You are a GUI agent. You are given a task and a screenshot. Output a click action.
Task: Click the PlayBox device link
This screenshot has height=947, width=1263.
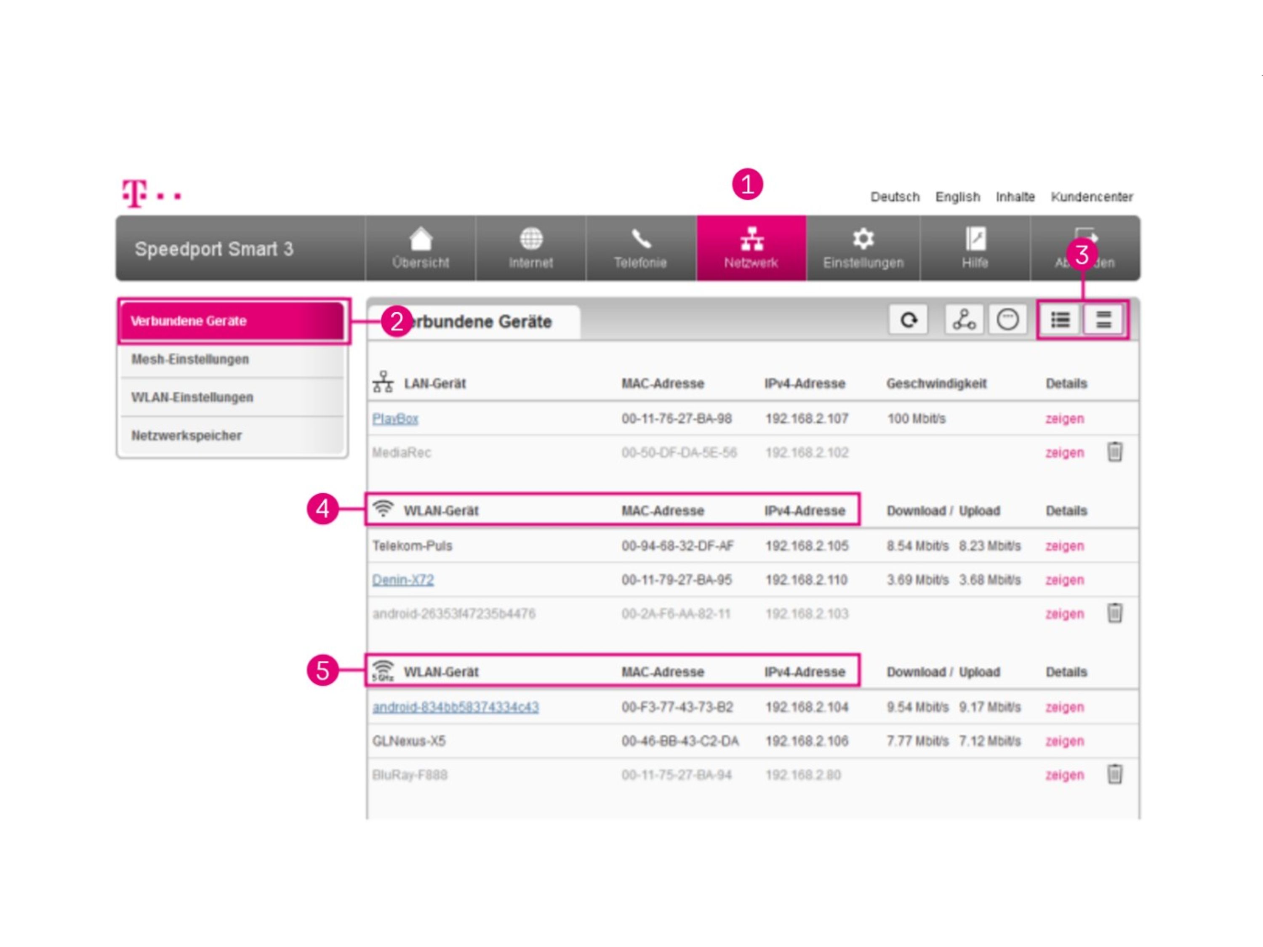395,419
